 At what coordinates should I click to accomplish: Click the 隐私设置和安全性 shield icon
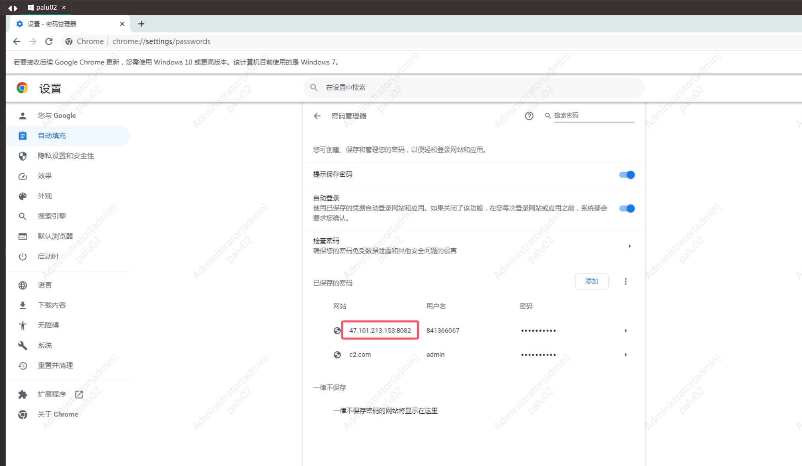23,156
